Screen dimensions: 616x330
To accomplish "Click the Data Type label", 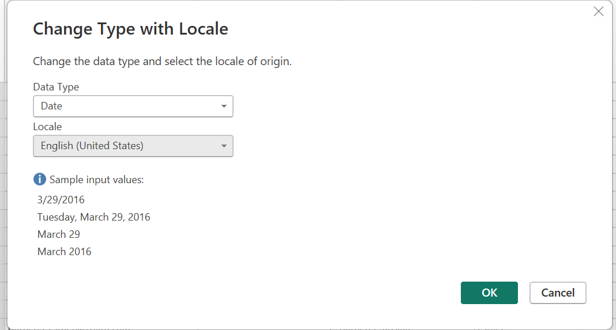I will click(56, 87).
